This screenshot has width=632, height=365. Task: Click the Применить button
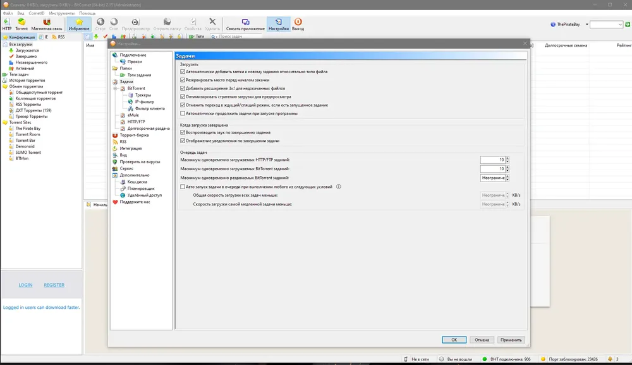(x=511, y=340)
